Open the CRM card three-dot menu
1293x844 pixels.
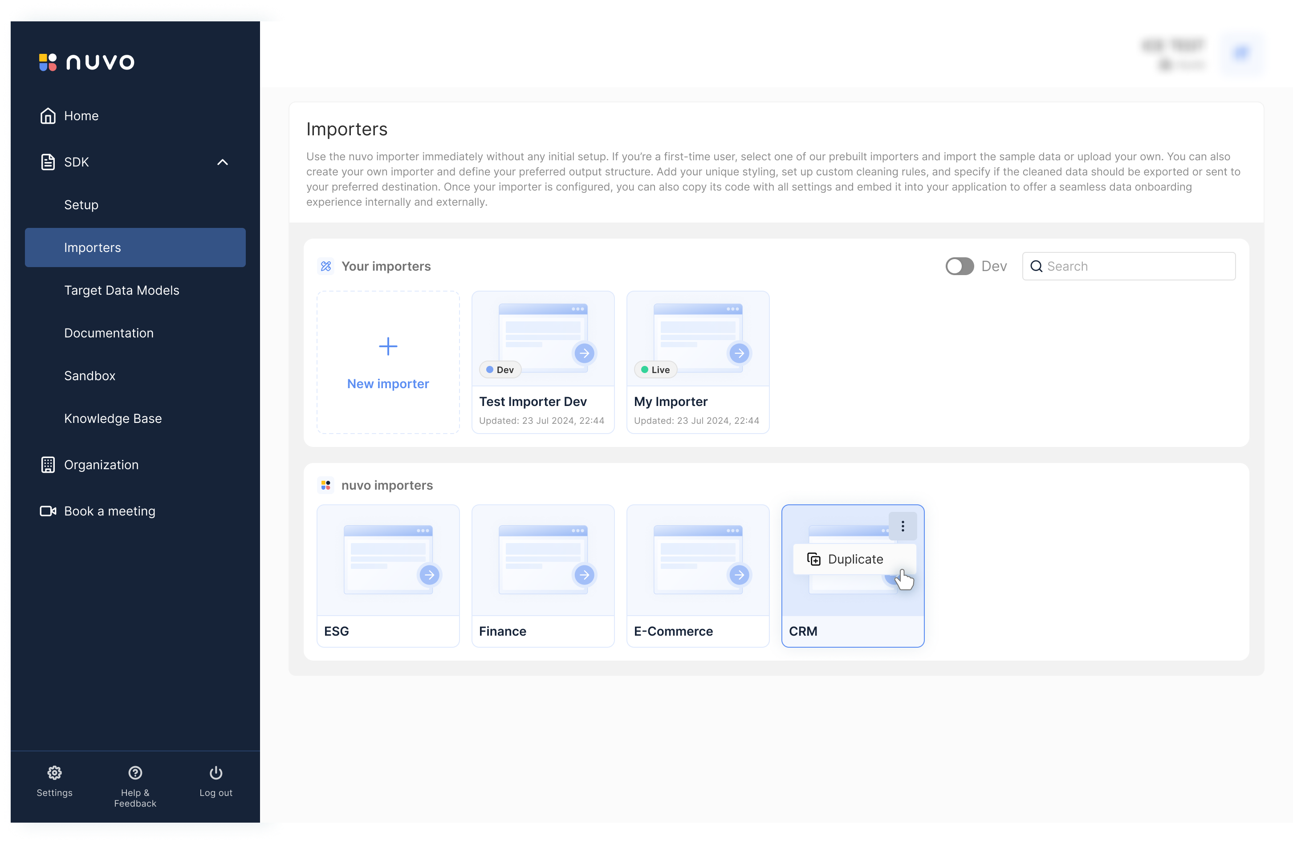point(903,526)
